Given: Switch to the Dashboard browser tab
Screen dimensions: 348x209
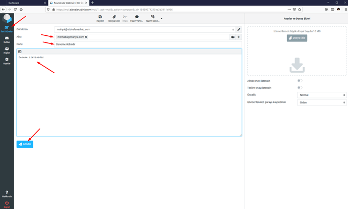Looking at the screenshot, I should (24, 3).
